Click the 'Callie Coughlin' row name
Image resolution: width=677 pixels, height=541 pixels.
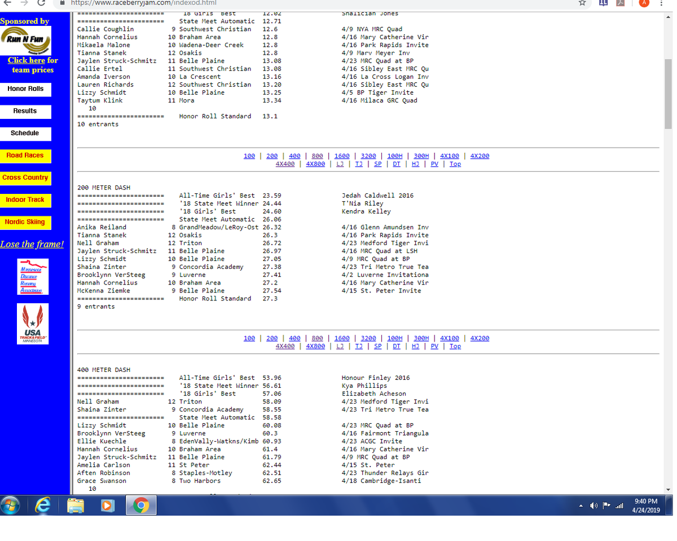point(105,29)
